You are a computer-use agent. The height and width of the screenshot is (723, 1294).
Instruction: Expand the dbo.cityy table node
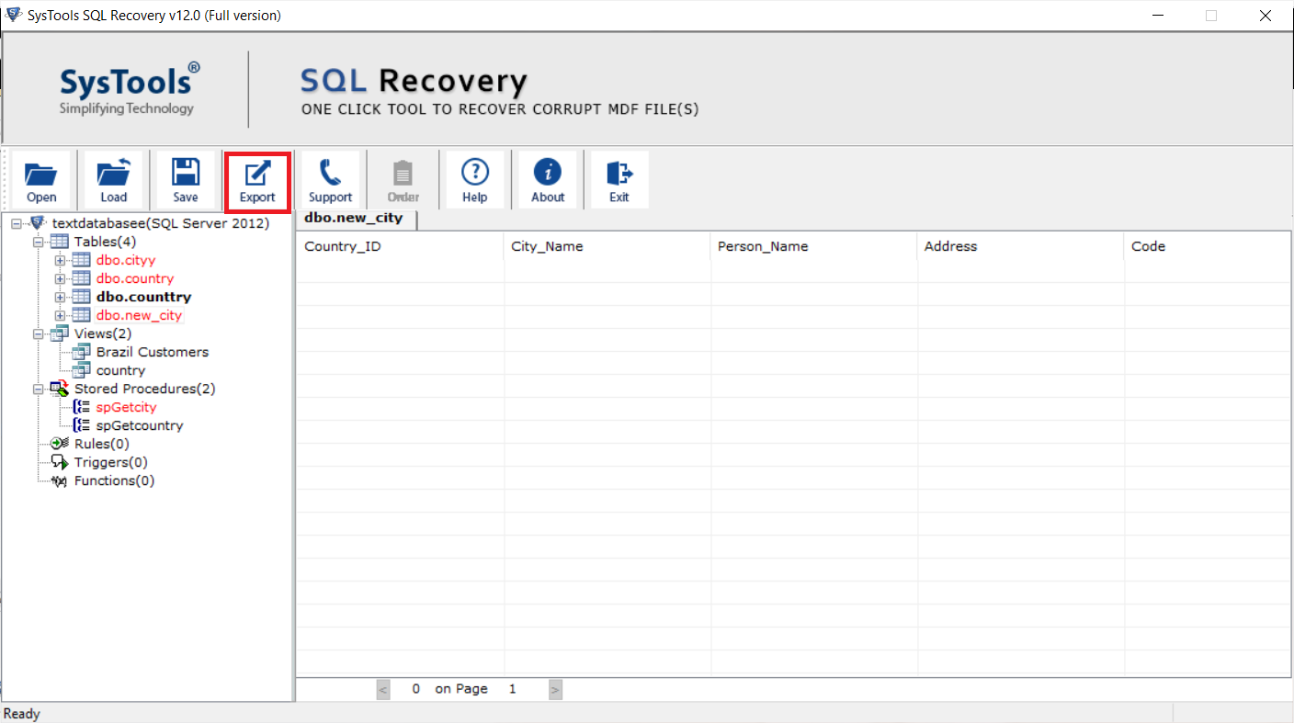pos(61,261)
